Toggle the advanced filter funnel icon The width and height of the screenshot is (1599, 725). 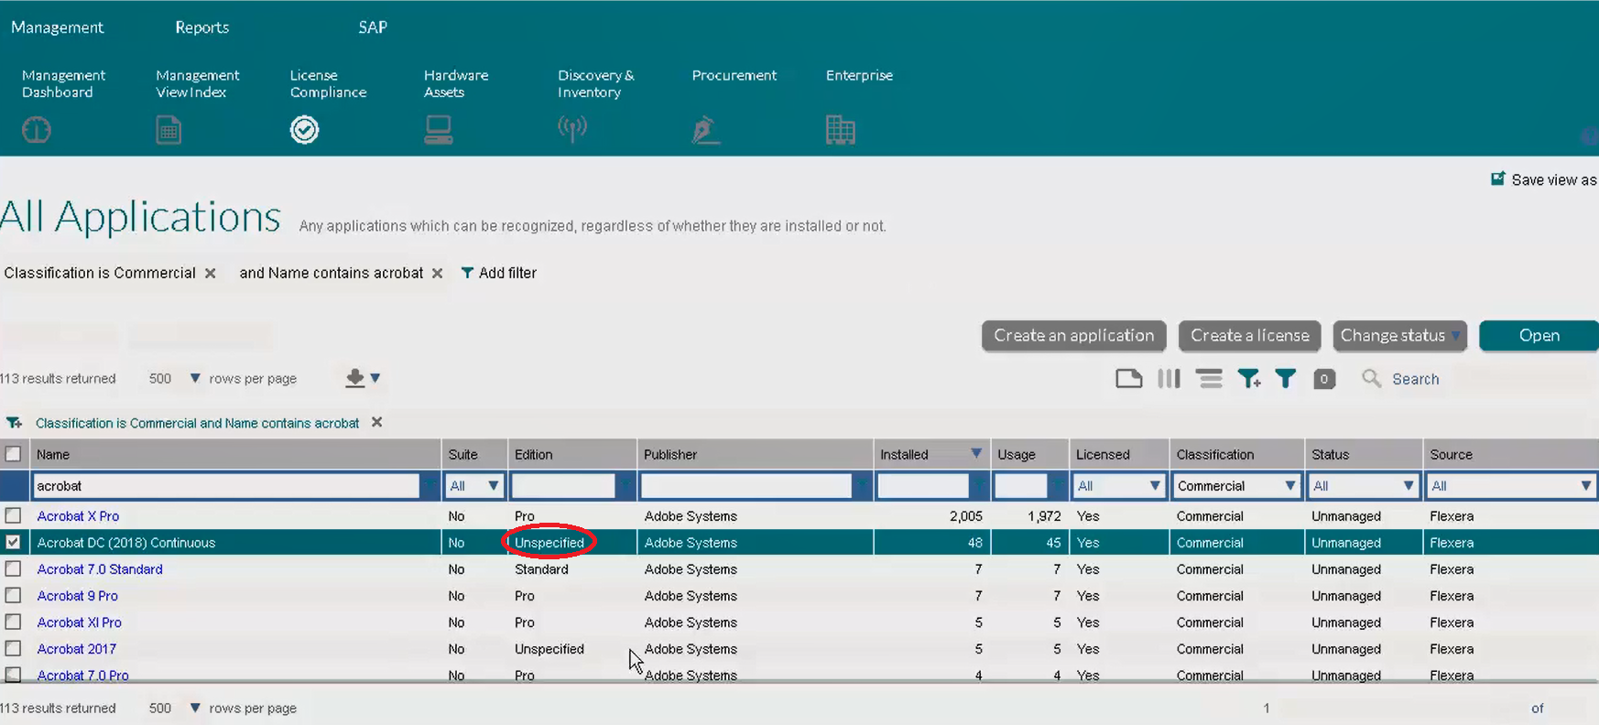[1285, 379]
